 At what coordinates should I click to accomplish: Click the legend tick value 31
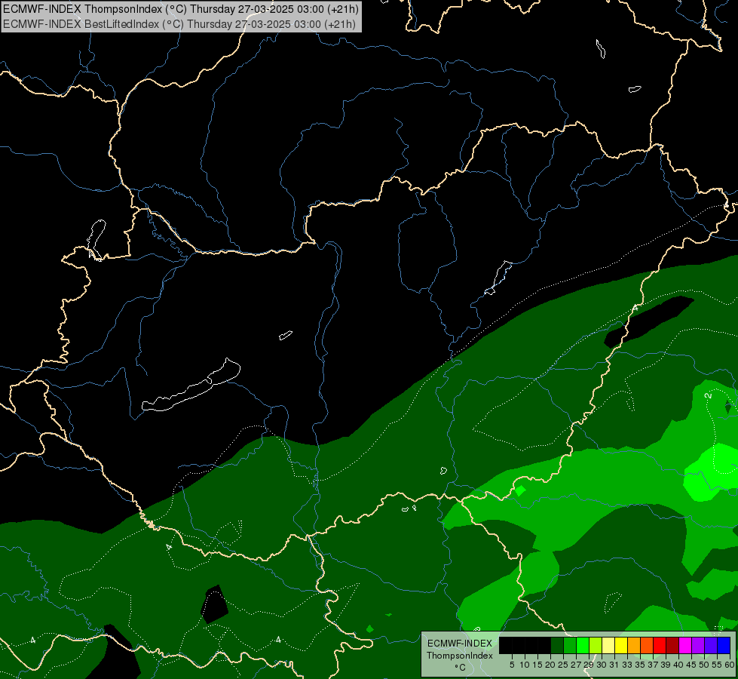pos(614,665)
